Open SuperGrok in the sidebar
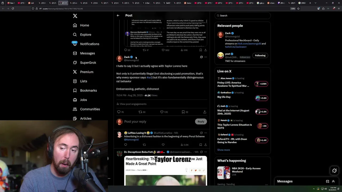This screenshot has height=192, width=342. (x=84, y=63)
